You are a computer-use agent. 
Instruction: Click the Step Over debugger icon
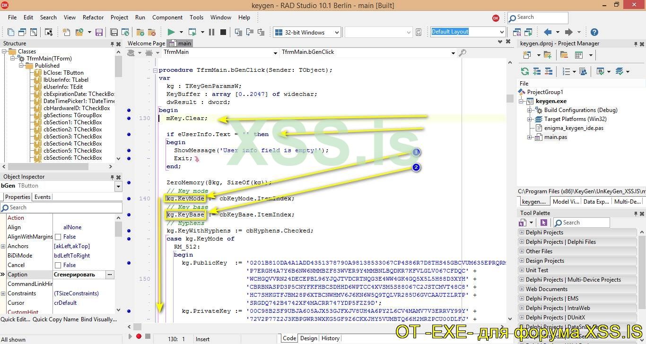pyautogui.click(x=250, y=32)
